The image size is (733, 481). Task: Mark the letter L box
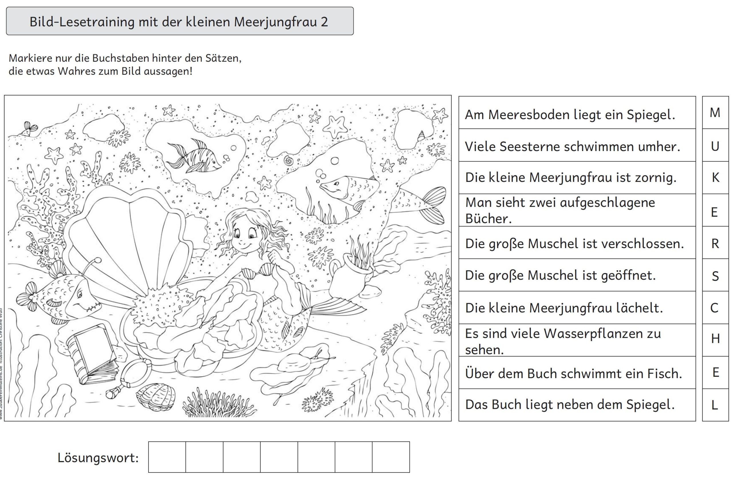click(715, 405)
